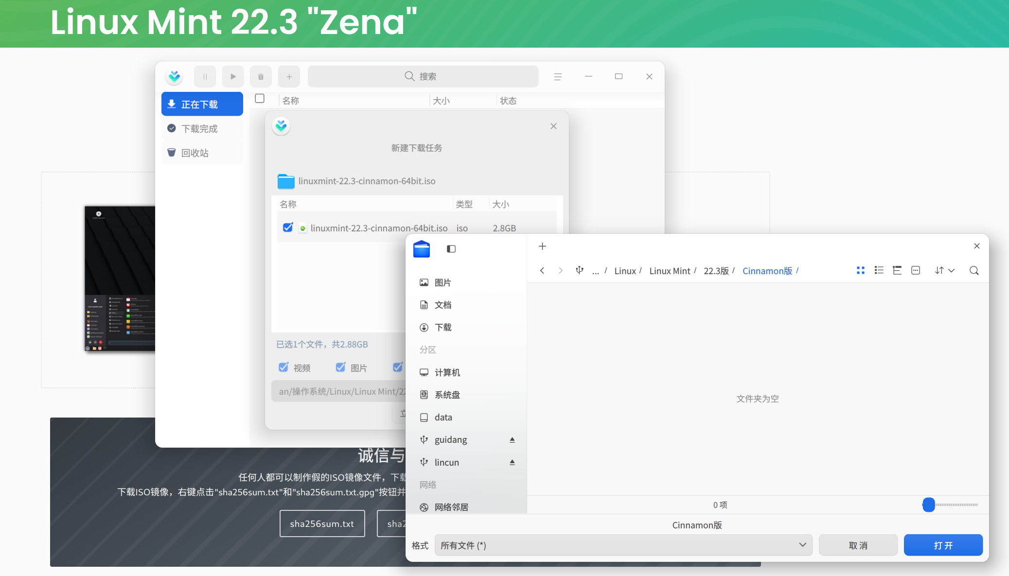1009x576 pixels.
Task: Click the start download play icon
Action: (x=233, y=77)
